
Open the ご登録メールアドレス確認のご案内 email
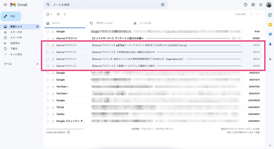point(153,66)
